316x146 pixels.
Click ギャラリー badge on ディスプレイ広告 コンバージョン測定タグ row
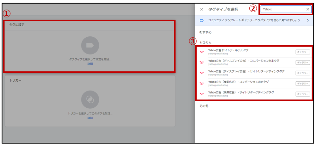tap(303, 63)
